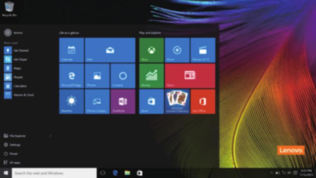This screenshot has height=178, width=316.
Task: Open People in most used list
Action: tap(27, 77)
